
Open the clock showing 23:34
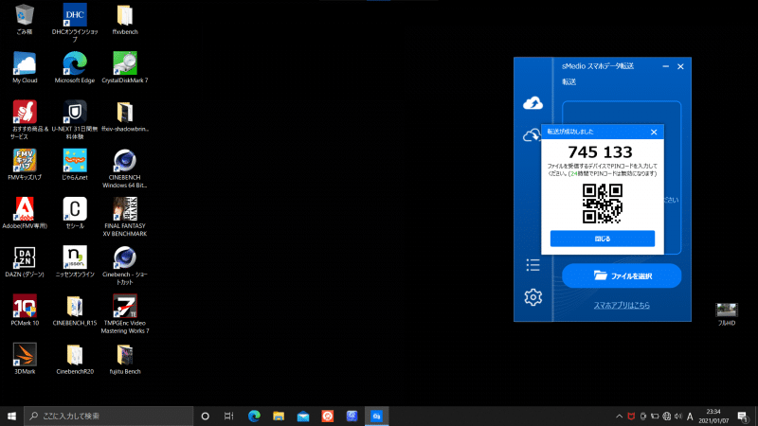click(713, 416)
